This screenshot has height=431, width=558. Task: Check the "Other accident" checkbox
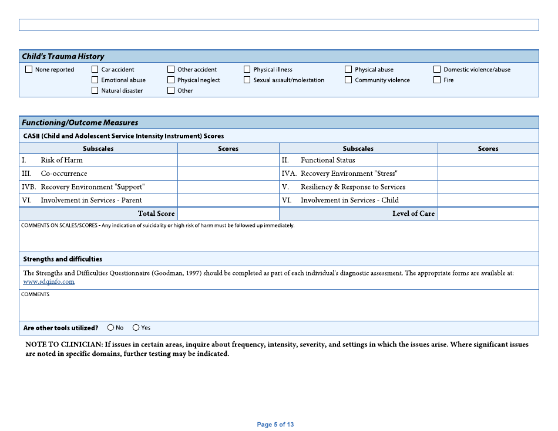(171, 69)
